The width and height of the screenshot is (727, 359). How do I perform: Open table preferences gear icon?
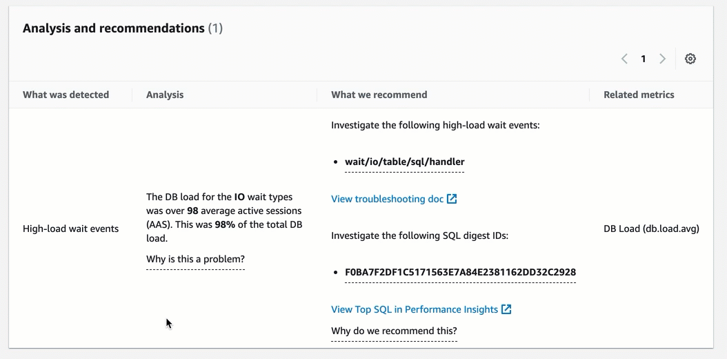[x=690, y=59]
